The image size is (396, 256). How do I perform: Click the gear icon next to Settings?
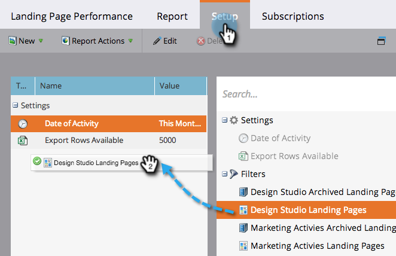[x=233, y=120]
